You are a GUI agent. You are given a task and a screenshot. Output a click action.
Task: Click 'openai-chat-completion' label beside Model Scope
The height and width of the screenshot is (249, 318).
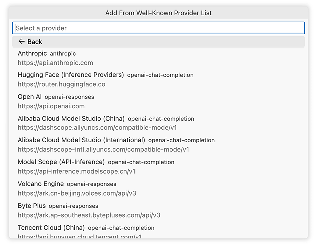click(x=141, y=162)
